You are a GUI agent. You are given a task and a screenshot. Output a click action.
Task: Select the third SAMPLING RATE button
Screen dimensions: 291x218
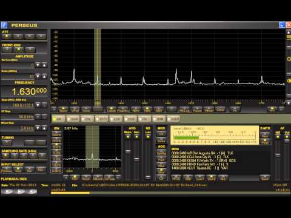pyautogui.click(x=24, y=156)
